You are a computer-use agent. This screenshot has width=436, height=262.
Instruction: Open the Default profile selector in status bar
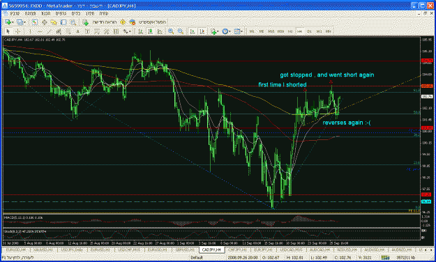coord(197,258)
